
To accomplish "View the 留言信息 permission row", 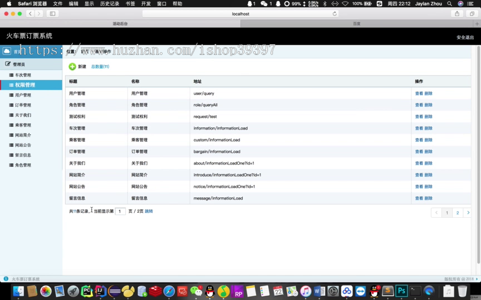I will pos(419,198).
